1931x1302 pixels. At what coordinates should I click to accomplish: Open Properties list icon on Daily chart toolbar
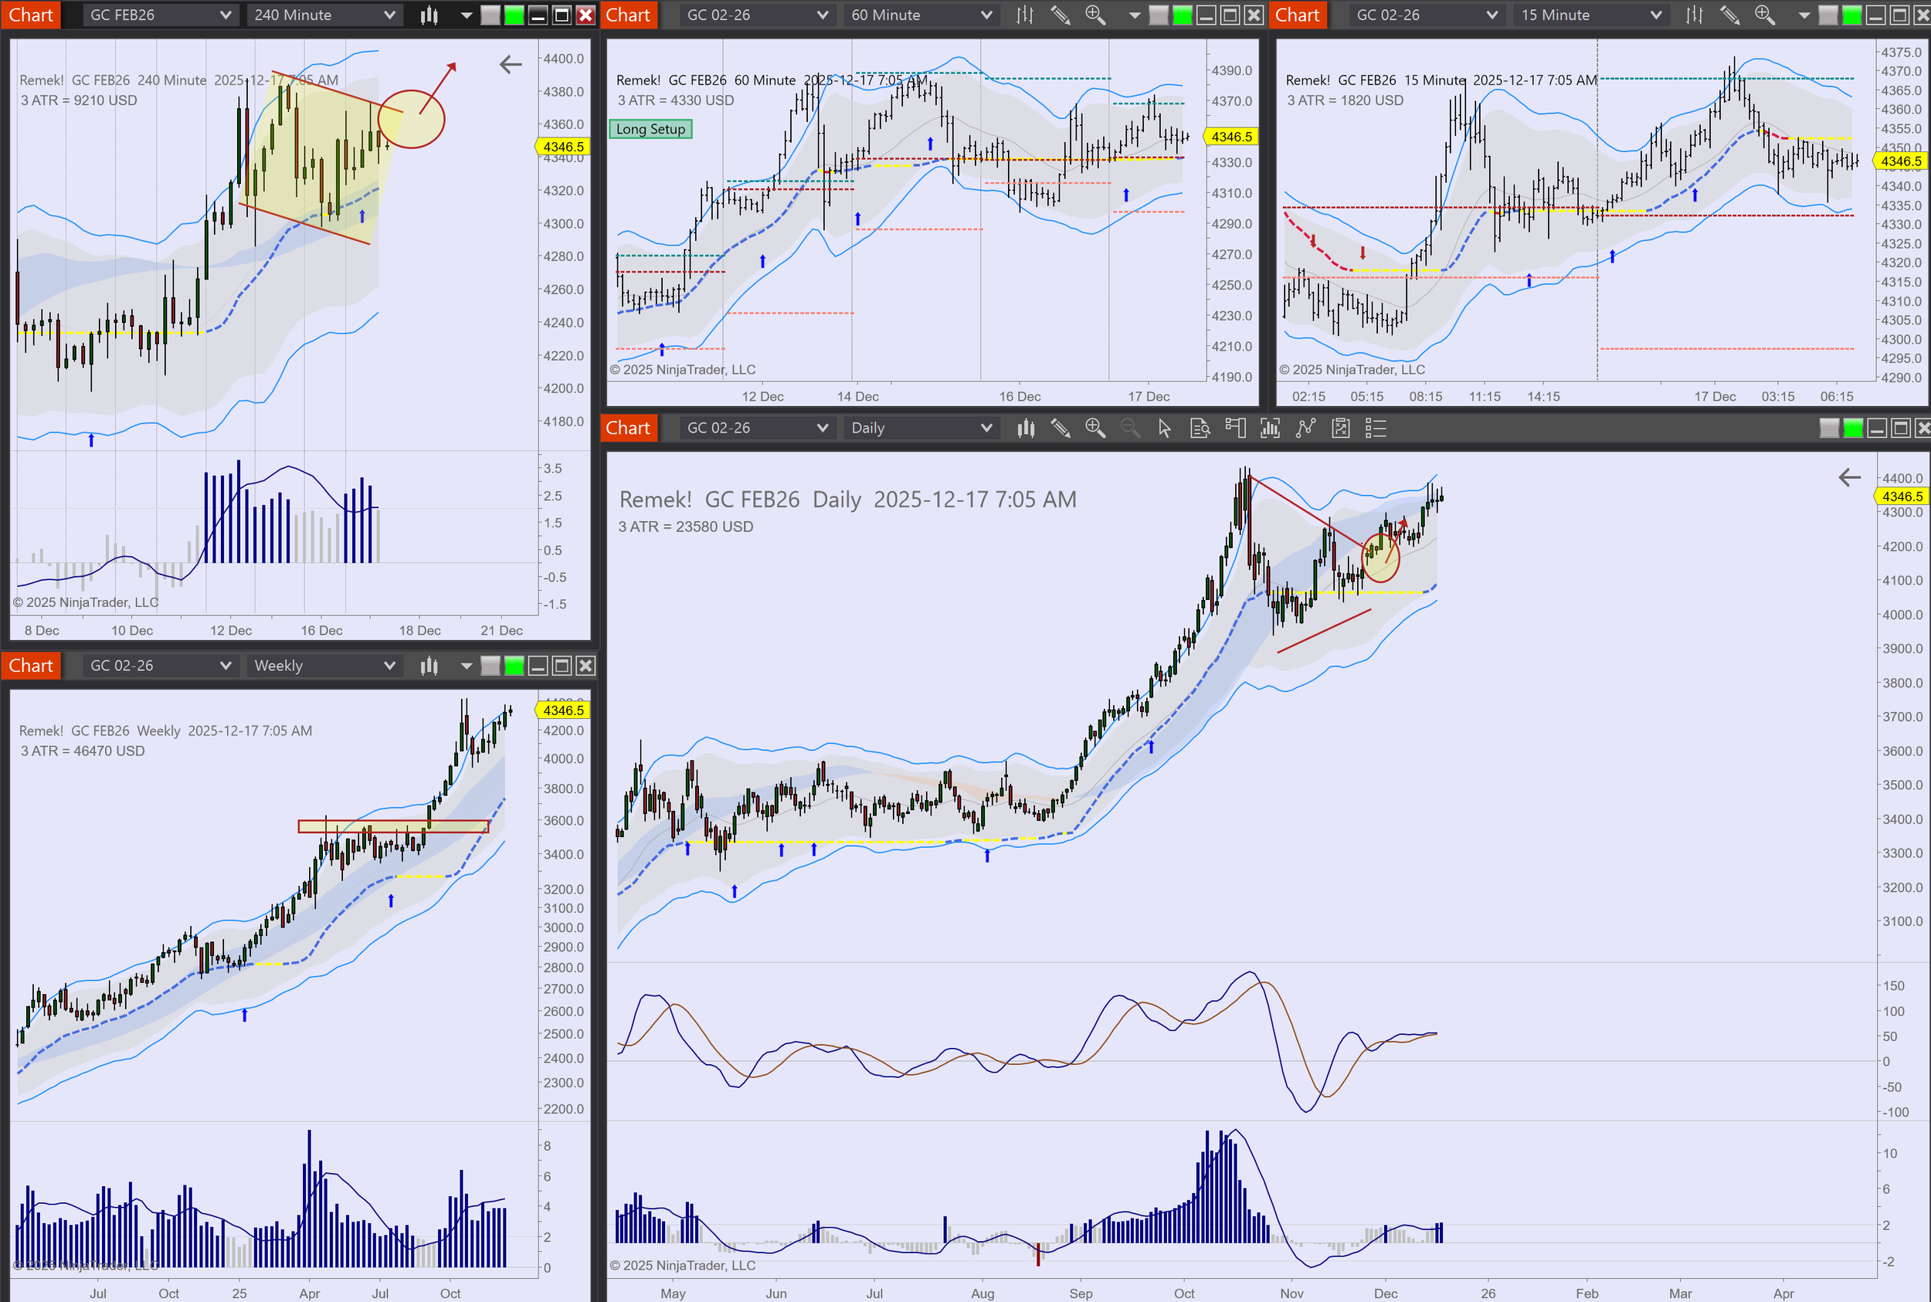1376,429
